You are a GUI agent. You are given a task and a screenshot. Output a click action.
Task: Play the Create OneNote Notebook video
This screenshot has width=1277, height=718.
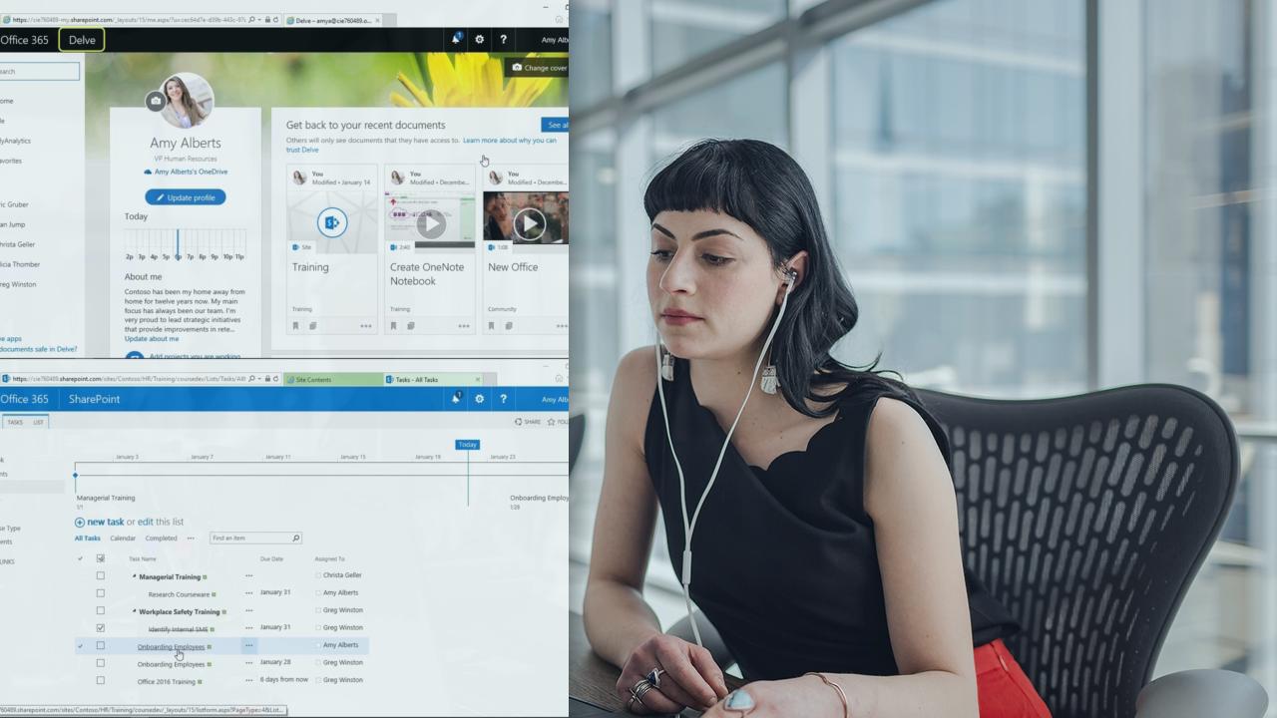tap(431, 224)
